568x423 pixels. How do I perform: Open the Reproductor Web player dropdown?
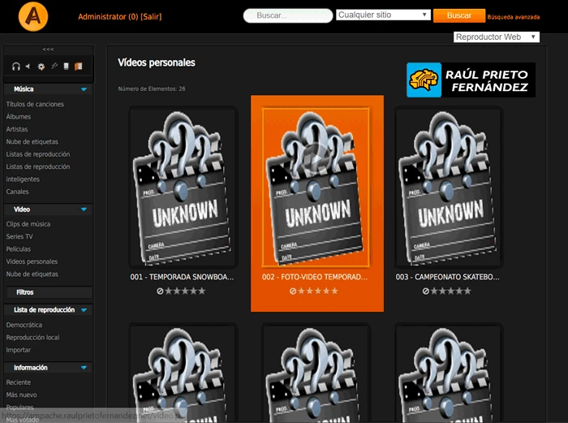(x=497, y=37)
